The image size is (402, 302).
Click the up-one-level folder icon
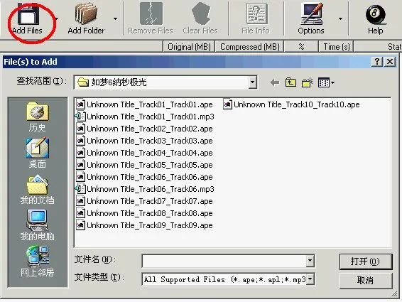point(290,82)
